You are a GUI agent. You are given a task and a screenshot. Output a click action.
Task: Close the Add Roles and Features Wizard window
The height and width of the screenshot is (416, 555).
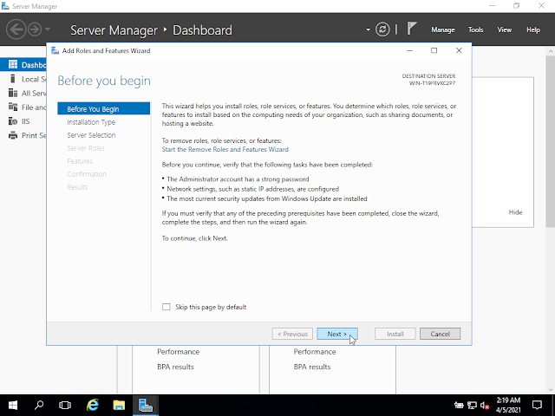click(459, 50)
